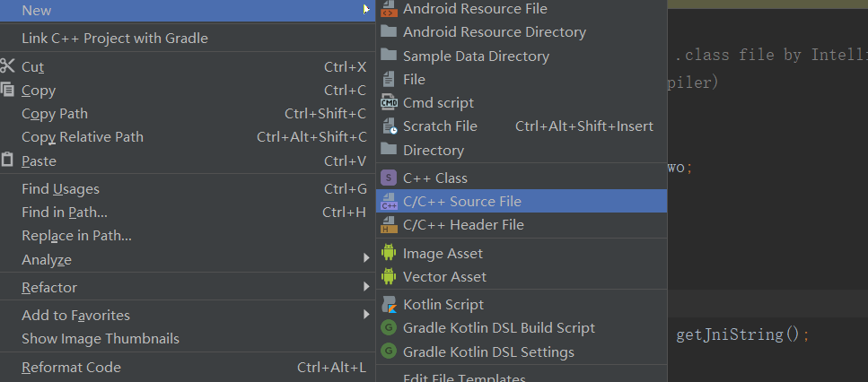Click the C/C++ Source File icon
This screenshot has height=382, width=868.
pos(390,202)
